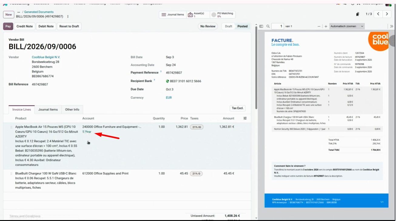Click the Untaxed Amount 1,408.26 € total
The width and height of the screenshot is (396, 221).
[x=232, y=216]
